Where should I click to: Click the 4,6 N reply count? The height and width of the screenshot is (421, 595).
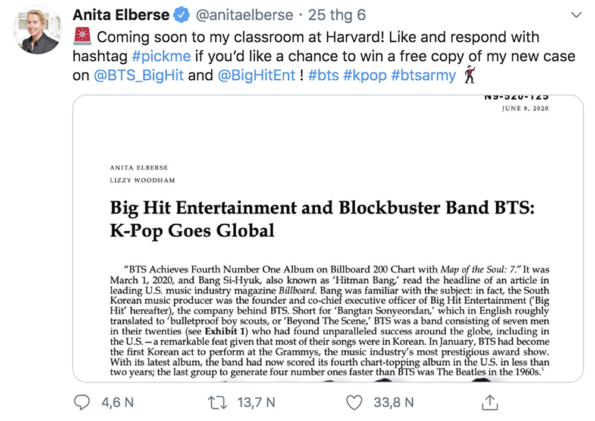click(118, 403)
